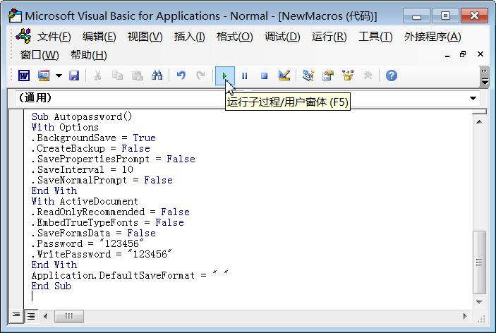
Task: Open the Project Explorer icon
Action: (x=308, y=75)
